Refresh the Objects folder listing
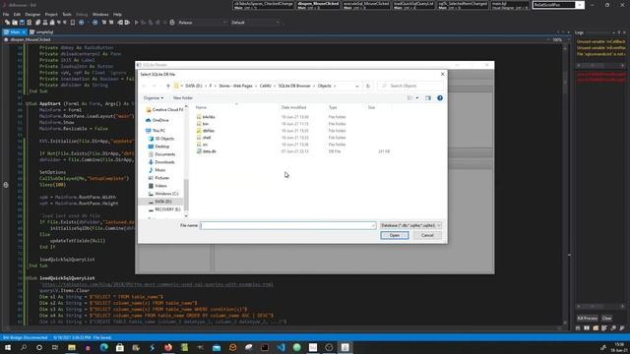This screenshot has width=630, height=354. pyautogui.click(x=367, y=86)
